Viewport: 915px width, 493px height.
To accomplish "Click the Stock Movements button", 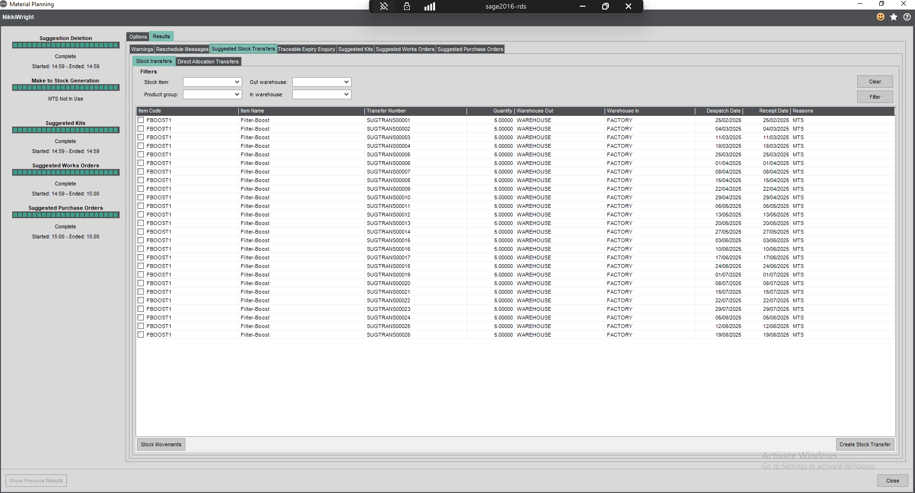I will pyautogui.click(x=161, y=444).
